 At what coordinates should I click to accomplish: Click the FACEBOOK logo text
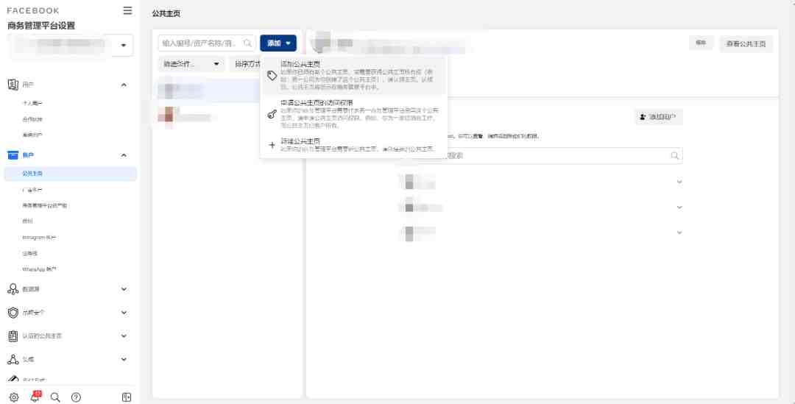point(33,10)
